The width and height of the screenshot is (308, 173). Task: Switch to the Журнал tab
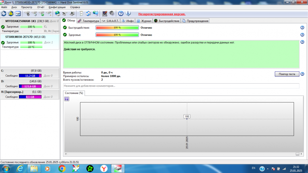(x=144, y=21)
